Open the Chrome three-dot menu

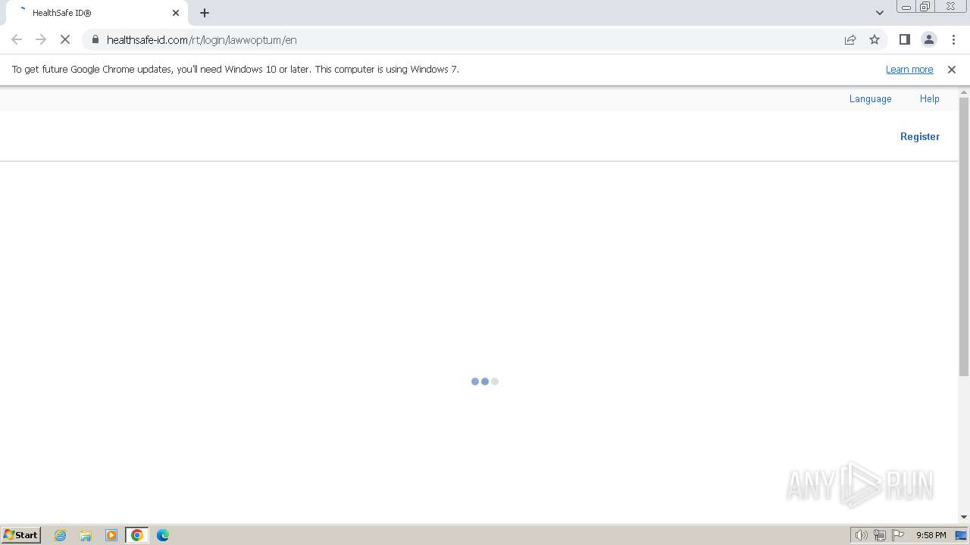coord(953,39)
